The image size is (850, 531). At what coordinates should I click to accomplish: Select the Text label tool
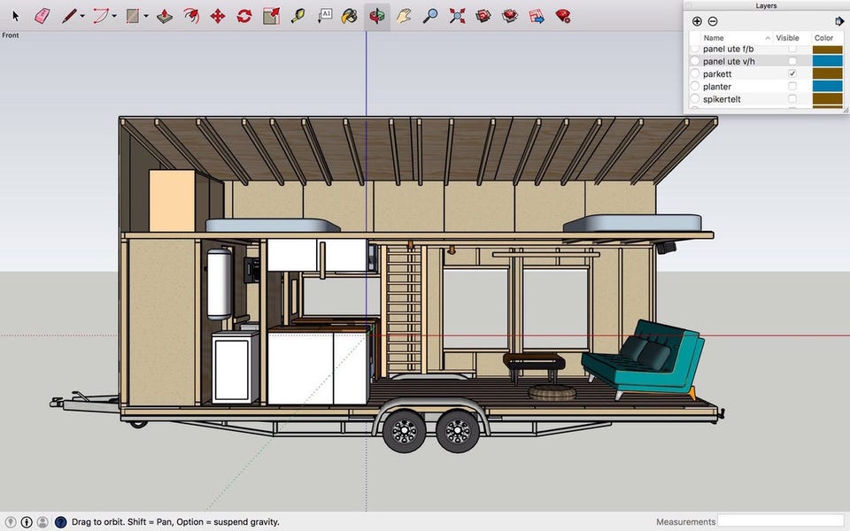(x=324, y=15)
